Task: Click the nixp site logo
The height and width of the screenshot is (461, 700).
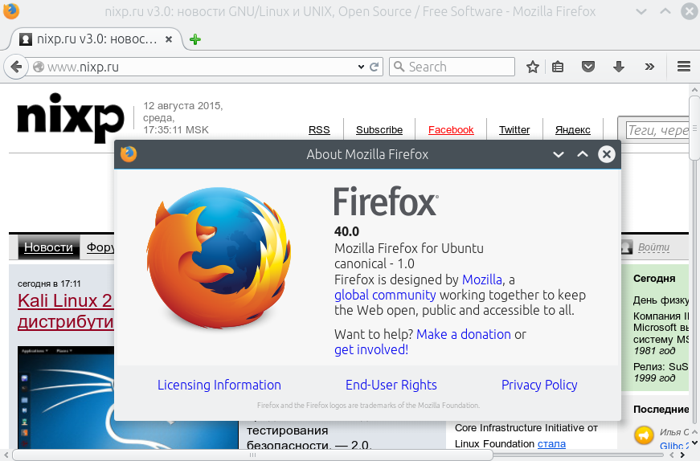Action: coord(71,117)
